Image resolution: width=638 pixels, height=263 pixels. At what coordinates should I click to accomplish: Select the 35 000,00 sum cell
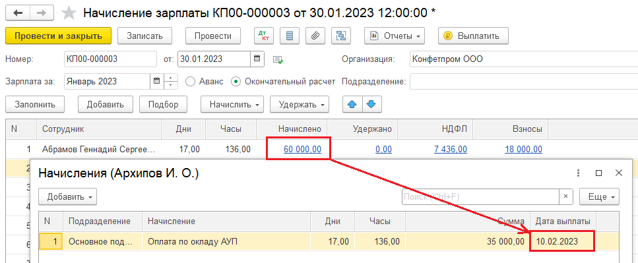[468, 241]
